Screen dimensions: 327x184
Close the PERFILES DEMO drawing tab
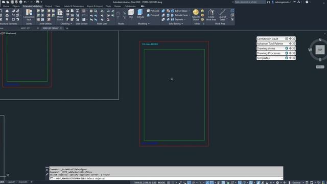(x=61, y=28)
